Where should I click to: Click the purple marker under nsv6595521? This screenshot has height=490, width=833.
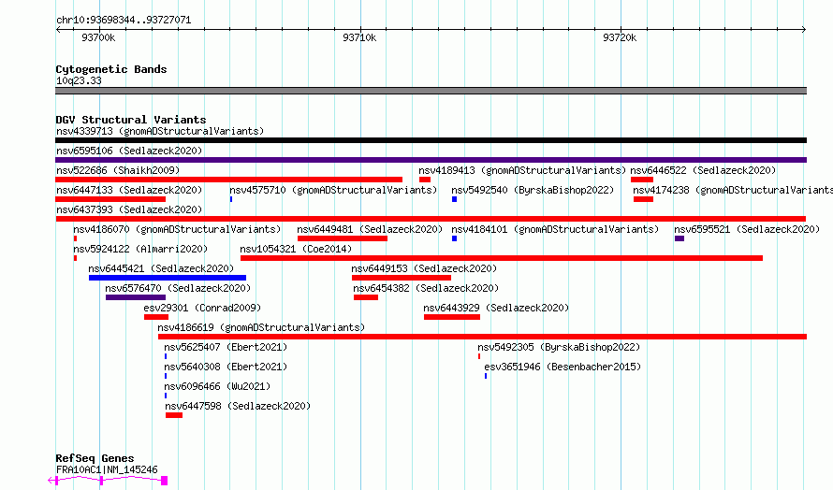[x=680, y=238]
